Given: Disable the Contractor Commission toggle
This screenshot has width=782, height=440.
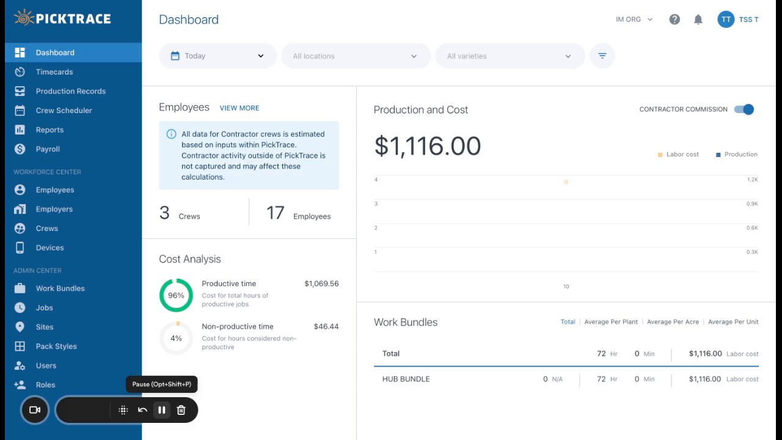Looking at the screenshot, I should [744, 109].
